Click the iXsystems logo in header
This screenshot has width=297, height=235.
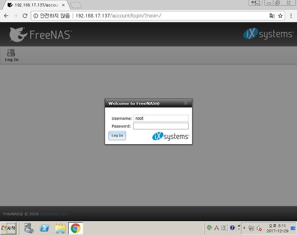pos(268,34)
